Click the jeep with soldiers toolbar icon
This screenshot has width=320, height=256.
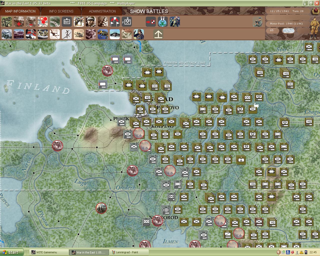(7, 22)
